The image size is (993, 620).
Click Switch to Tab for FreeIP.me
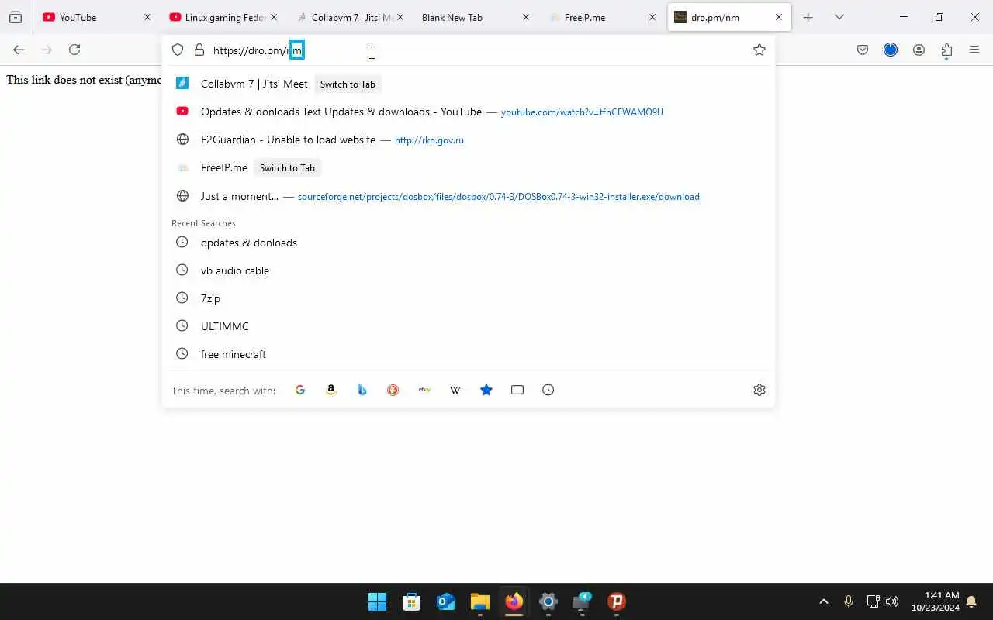(287, 167)
